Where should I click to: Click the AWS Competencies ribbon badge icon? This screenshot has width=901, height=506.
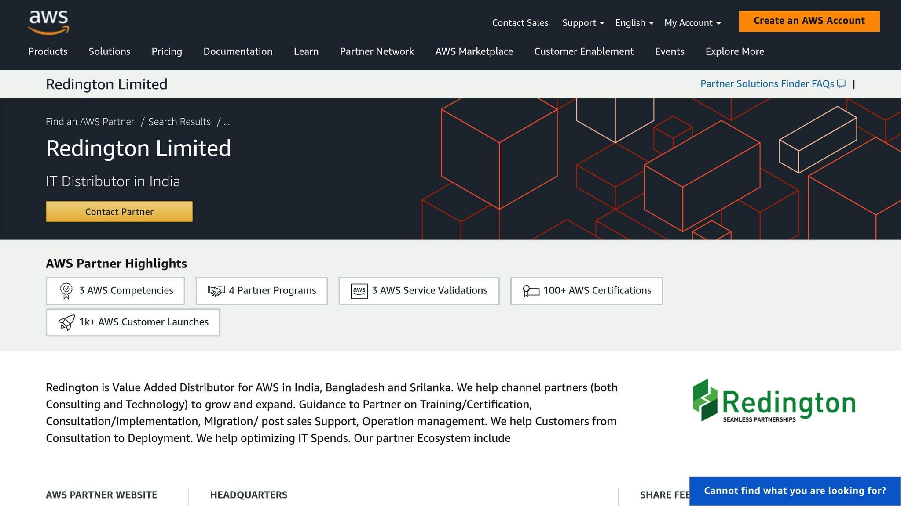66,291
